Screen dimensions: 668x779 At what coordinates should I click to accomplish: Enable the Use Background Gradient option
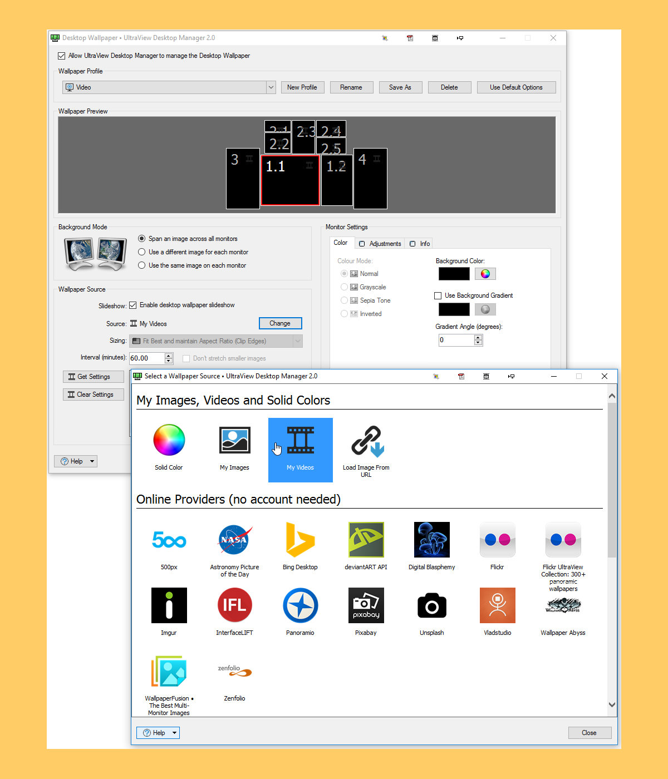438,295
